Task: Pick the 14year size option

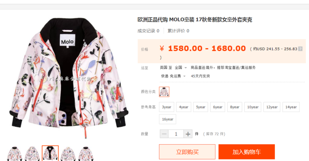Action: (291, 107)
